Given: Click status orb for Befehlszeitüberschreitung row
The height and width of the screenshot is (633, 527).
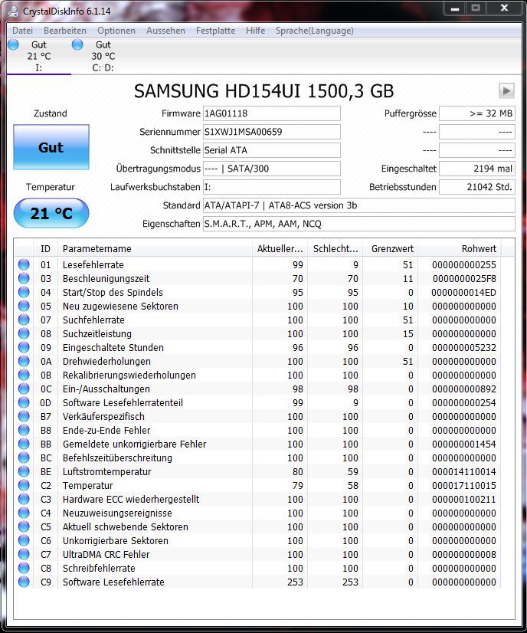Looking at the screenshot, I should (24, 458).
